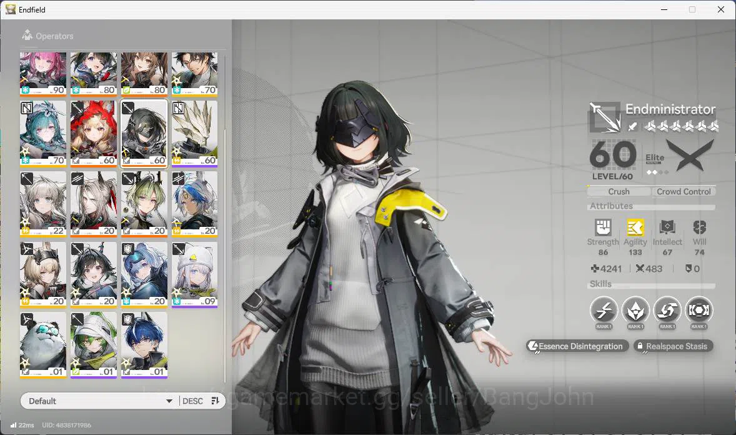Open the second skill with crystal icon
The height and width of the screenshot is (435, 736).
635,311
